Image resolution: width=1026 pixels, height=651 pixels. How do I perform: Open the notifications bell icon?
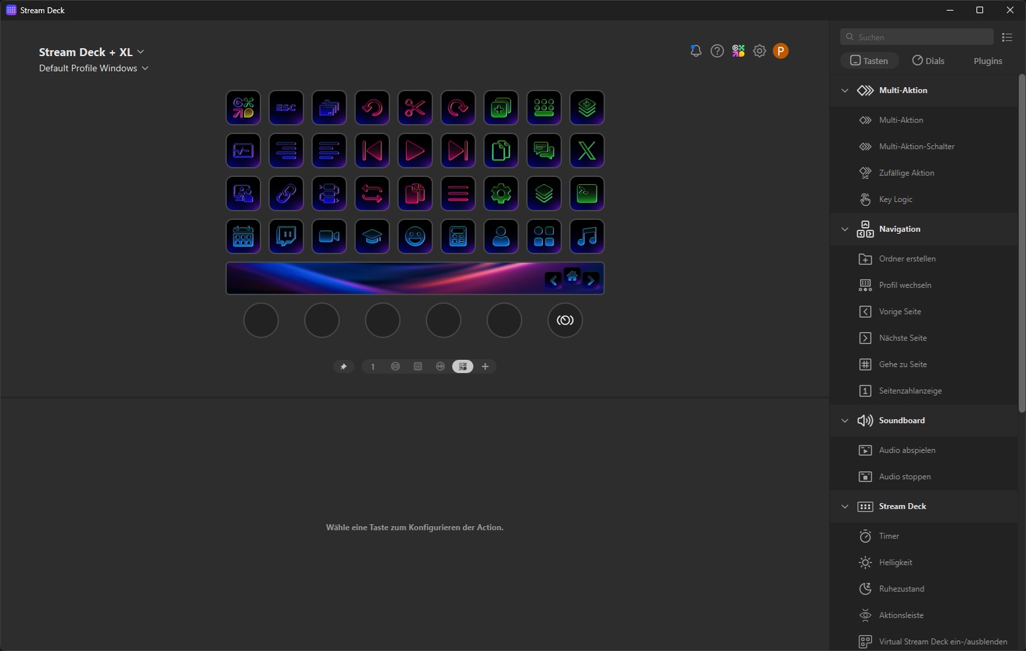(x=695, y=51)
